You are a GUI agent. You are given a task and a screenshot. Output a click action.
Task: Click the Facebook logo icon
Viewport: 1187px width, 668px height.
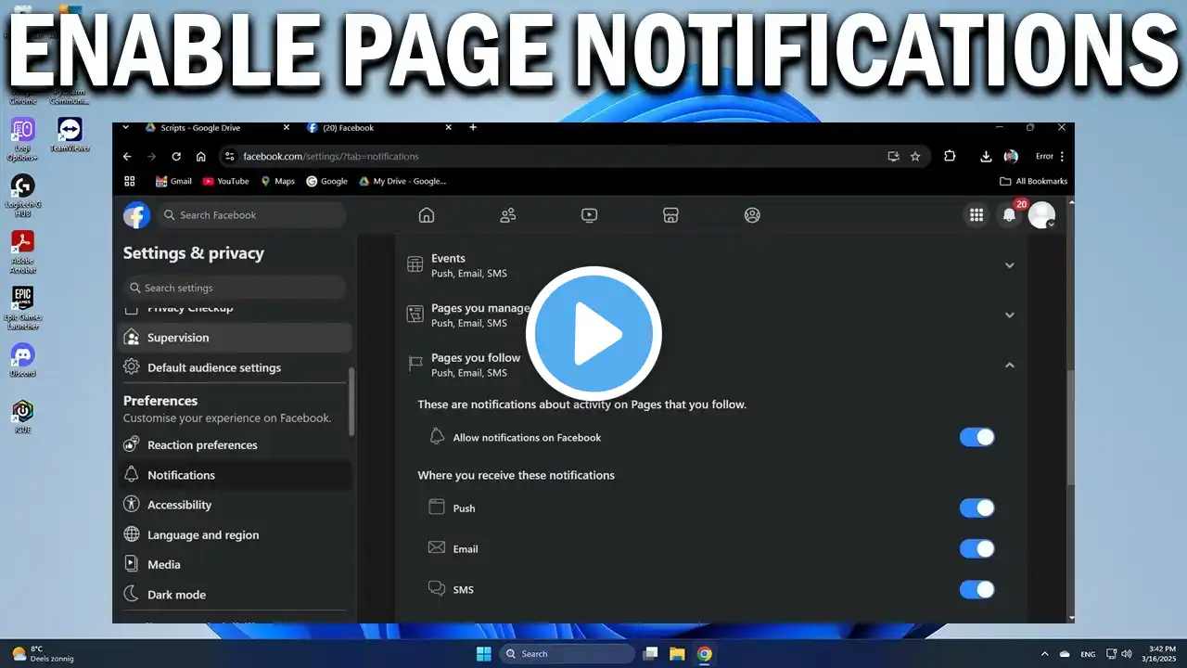tap(137, 215)
